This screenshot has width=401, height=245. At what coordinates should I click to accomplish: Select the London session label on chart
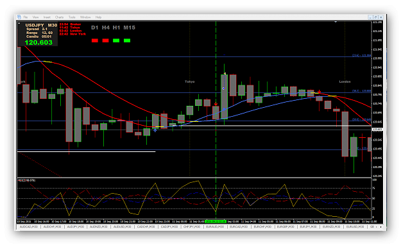[x=345, y=81]
